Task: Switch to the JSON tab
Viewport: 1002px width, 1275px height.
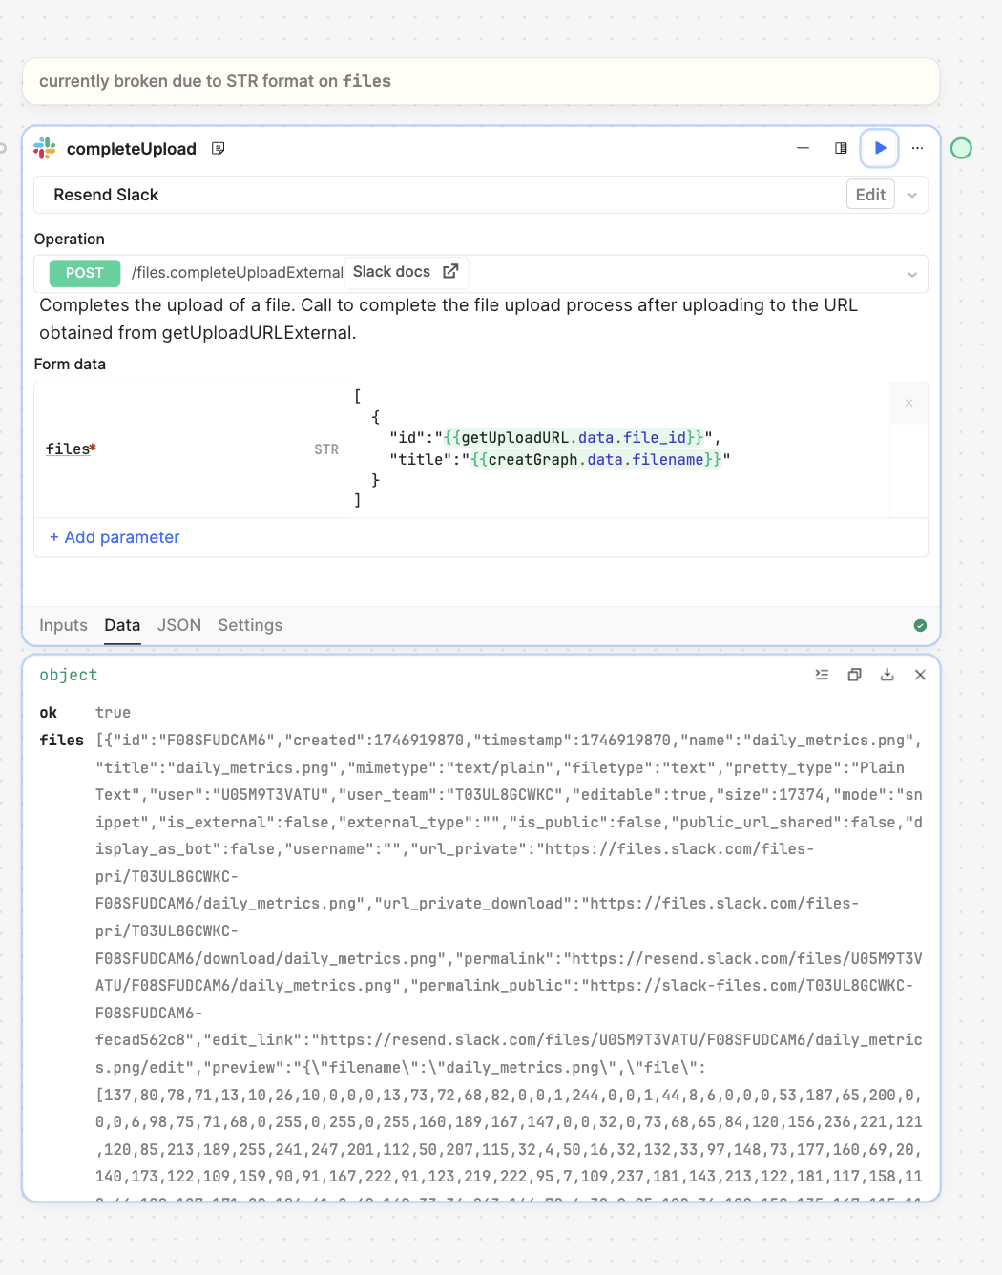Action: [x=179, y=625]
